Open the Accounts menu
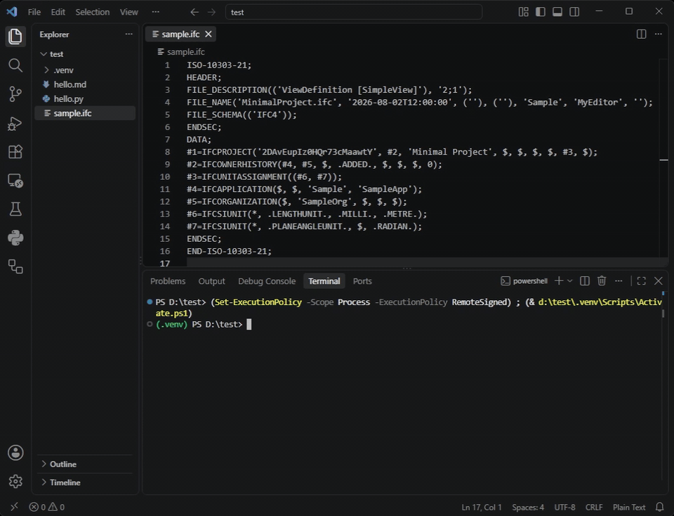Viewport: 674px width, 516px height. (15, 453)
